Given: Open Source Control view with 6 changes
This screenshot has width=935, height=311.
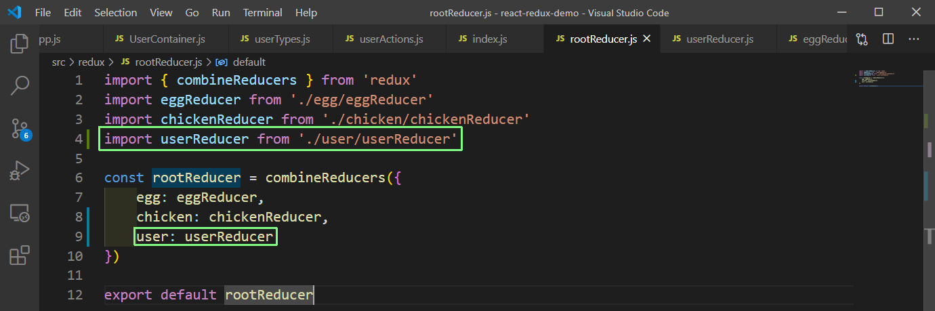Looking at the screenshot, I should [20, 129].
